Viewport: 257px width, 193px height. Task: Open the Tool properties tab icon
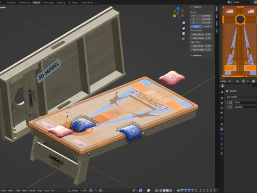222,92
